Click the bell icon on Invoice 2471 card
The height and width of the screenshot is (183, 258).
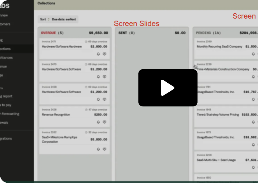[98, 54]
